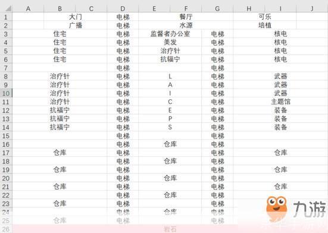Viewport: 328px width, 233px height.
Task: Click column B 仓库 cell in row 17
Action: 60,153
